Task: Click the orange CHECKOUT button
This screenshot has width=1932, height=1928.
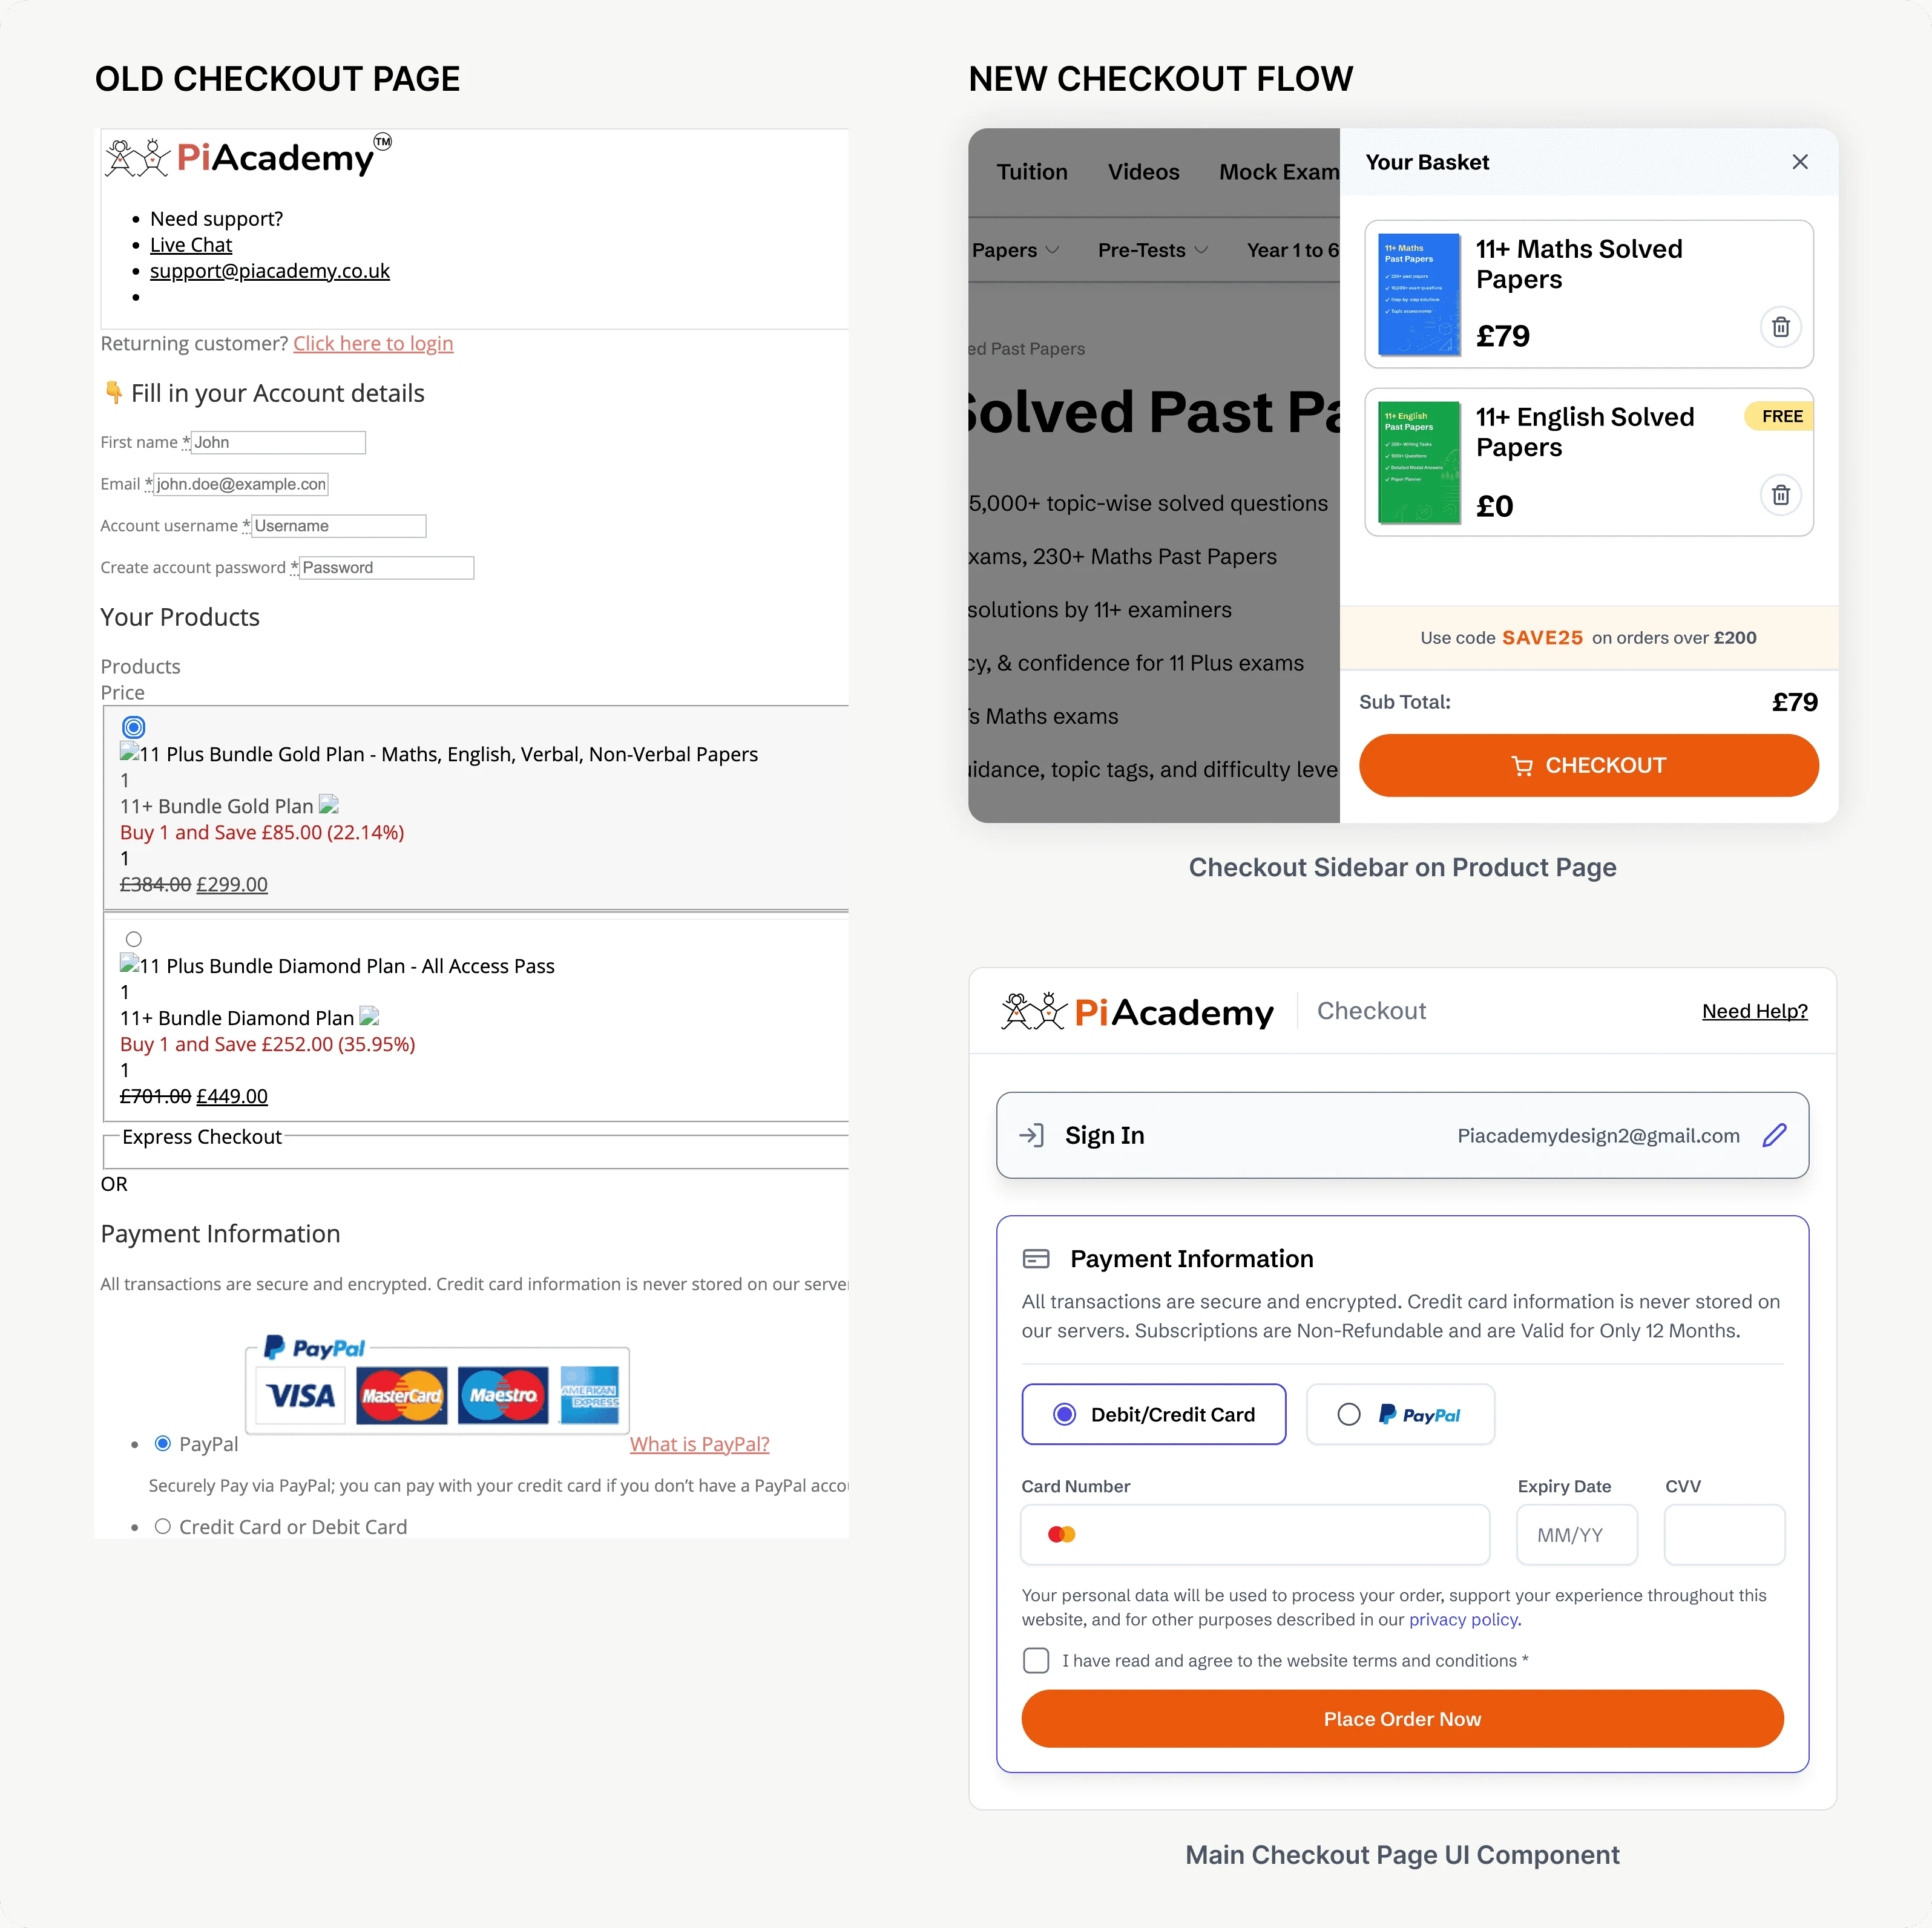Action: coord(1588,765)
